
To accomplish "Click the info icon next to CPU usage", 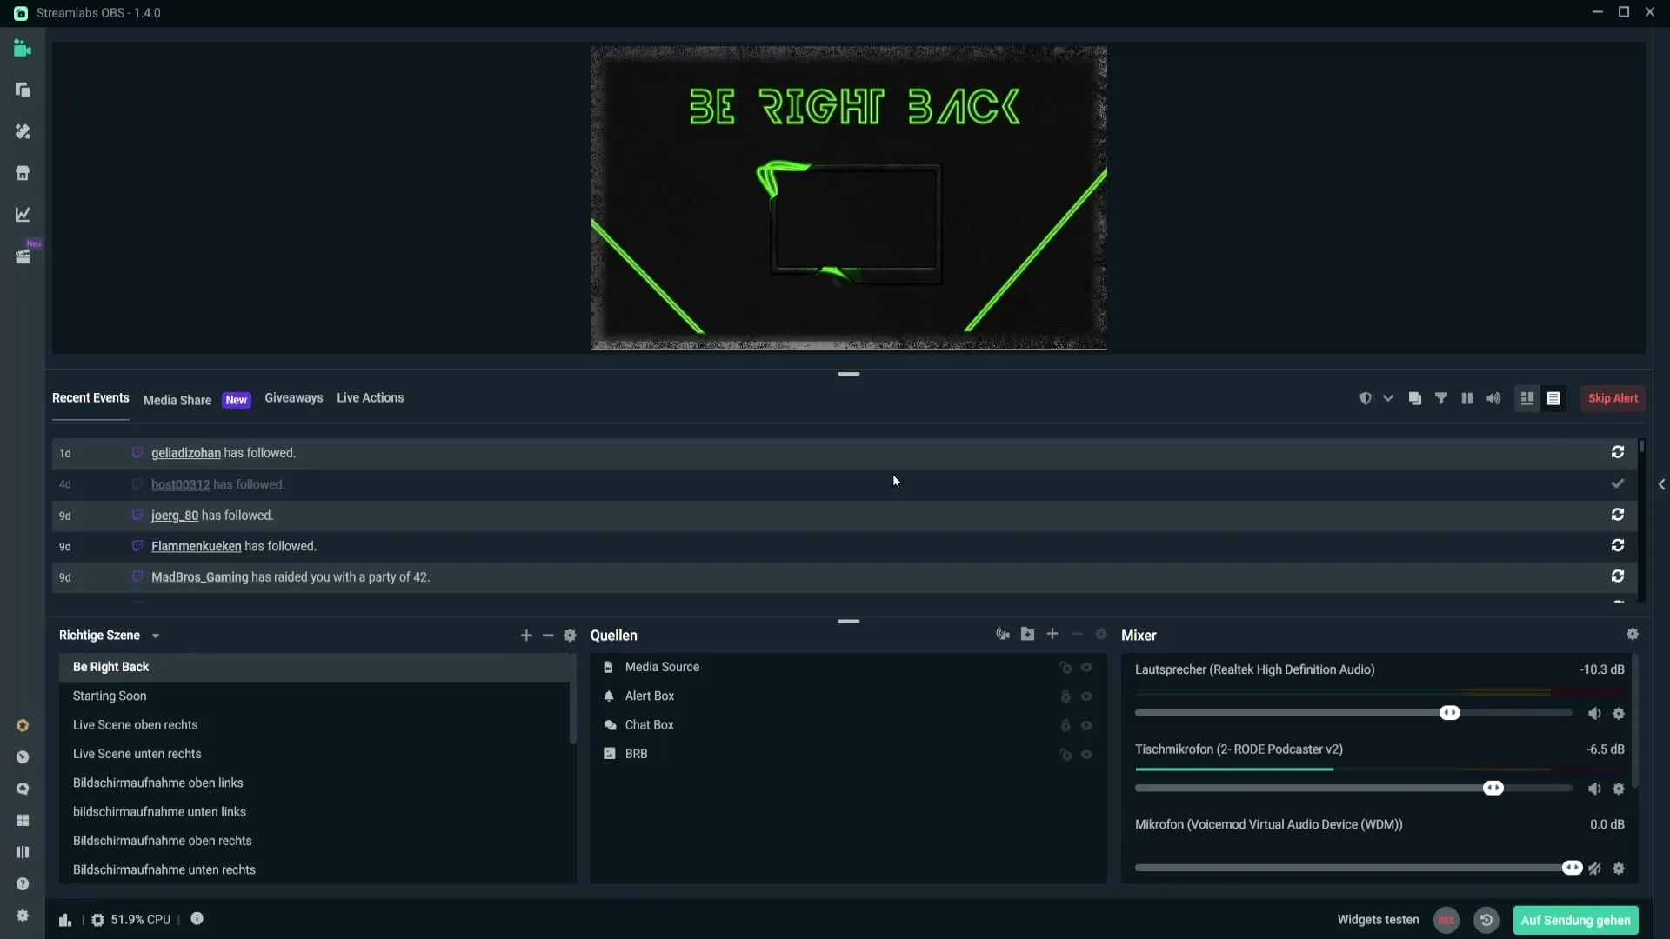I will pyautogui.click(x=197, y=918).
